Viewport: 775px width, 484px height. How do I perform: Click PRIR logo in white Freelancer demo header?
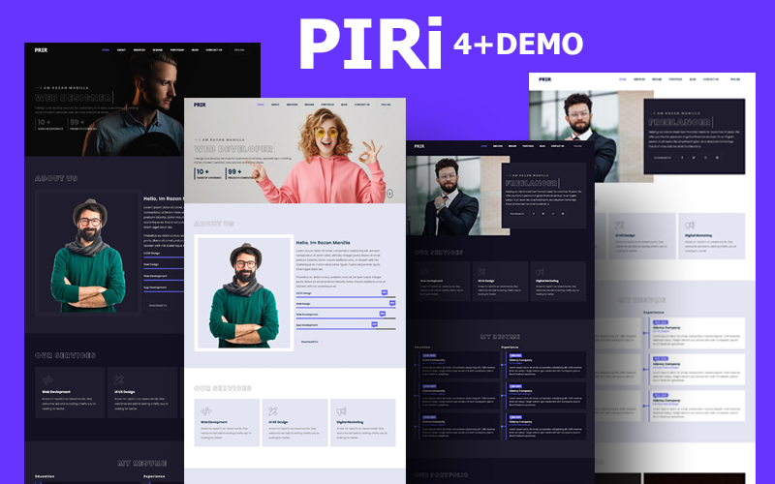545,79
